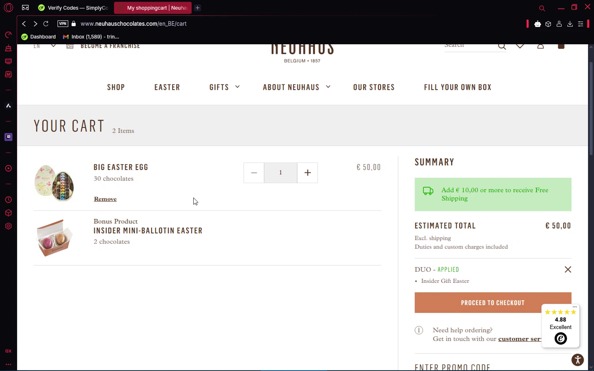Open a new tab with plus button
This screenshot has width=594, height=371.
point(198,8)
